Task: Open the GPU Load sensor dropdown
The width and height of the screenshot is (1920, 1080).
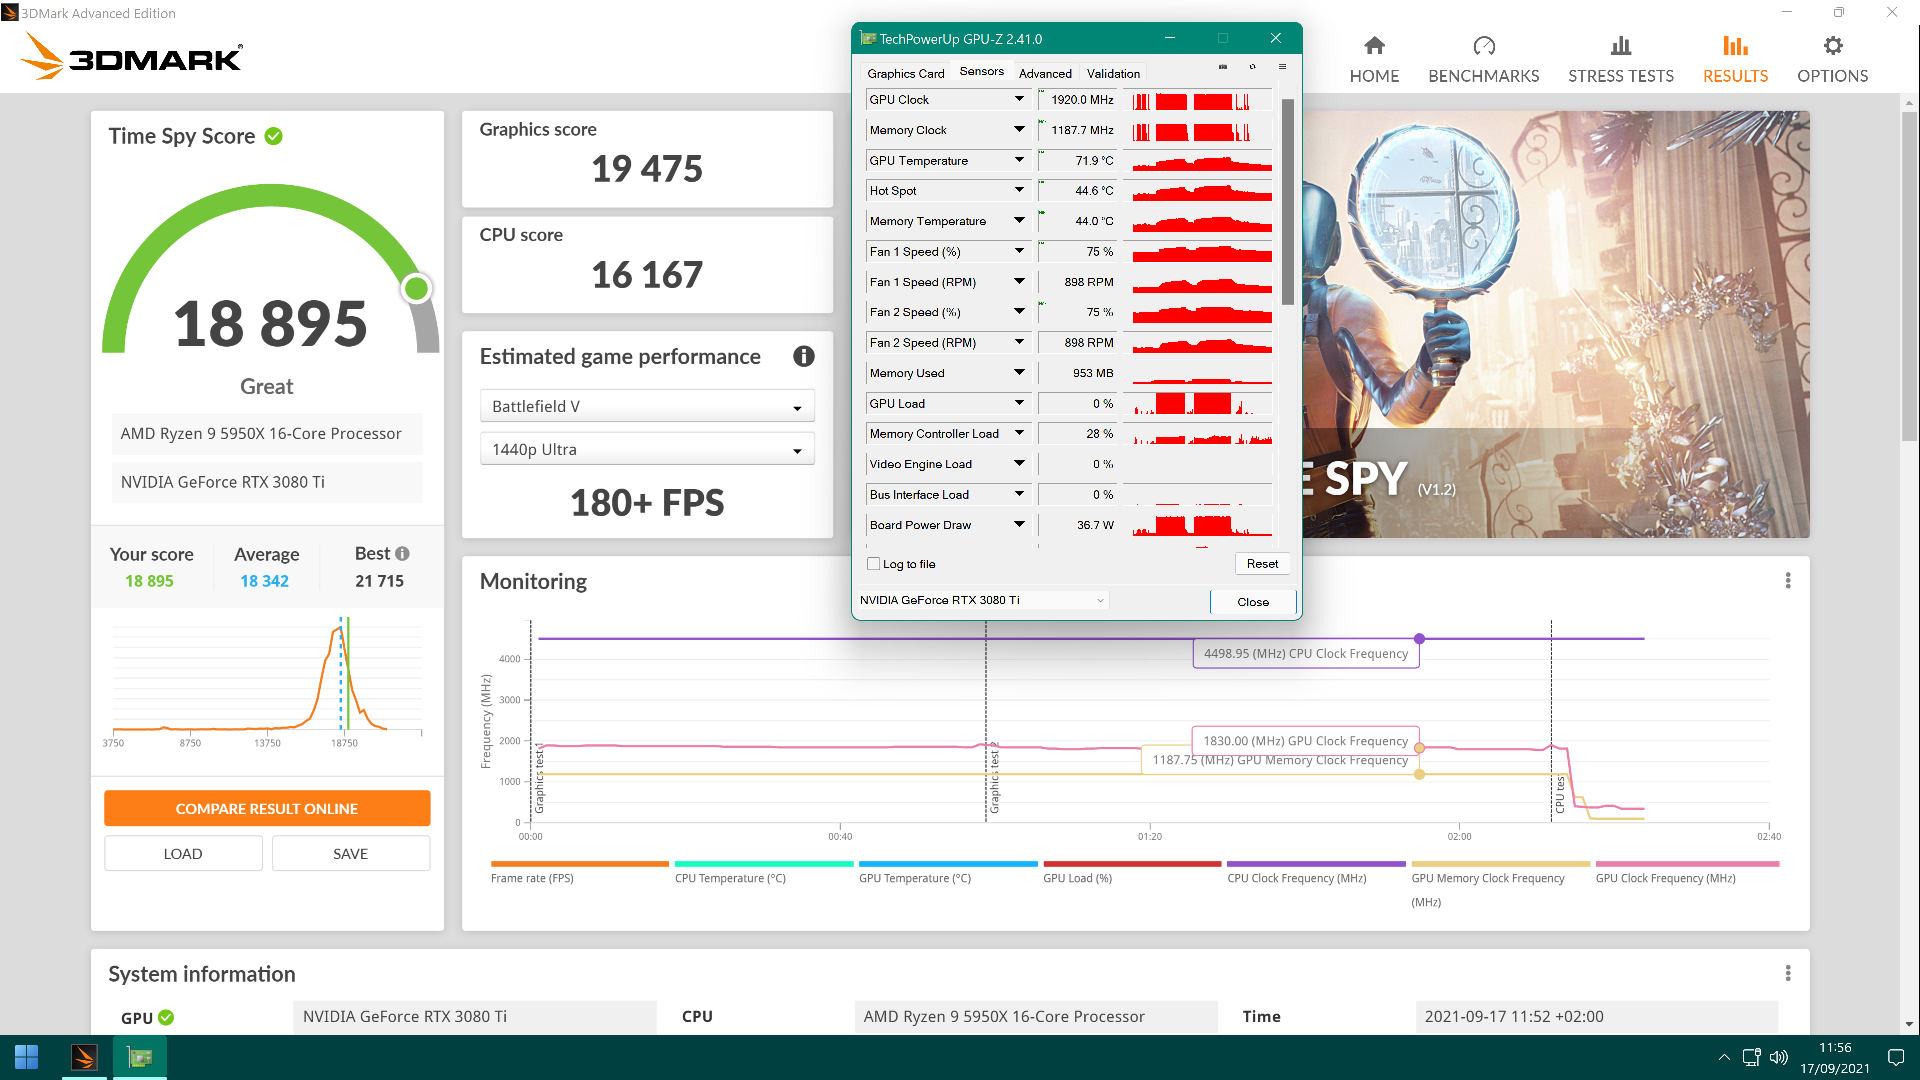Action: [x=1019, y=403]
